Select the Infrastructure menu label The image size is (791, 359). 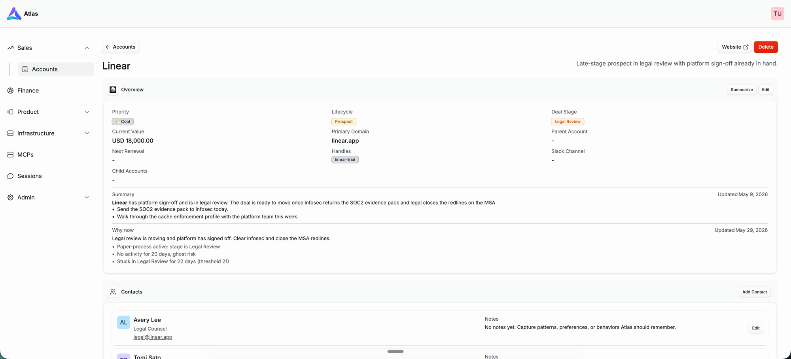click(x=36, y=133)
